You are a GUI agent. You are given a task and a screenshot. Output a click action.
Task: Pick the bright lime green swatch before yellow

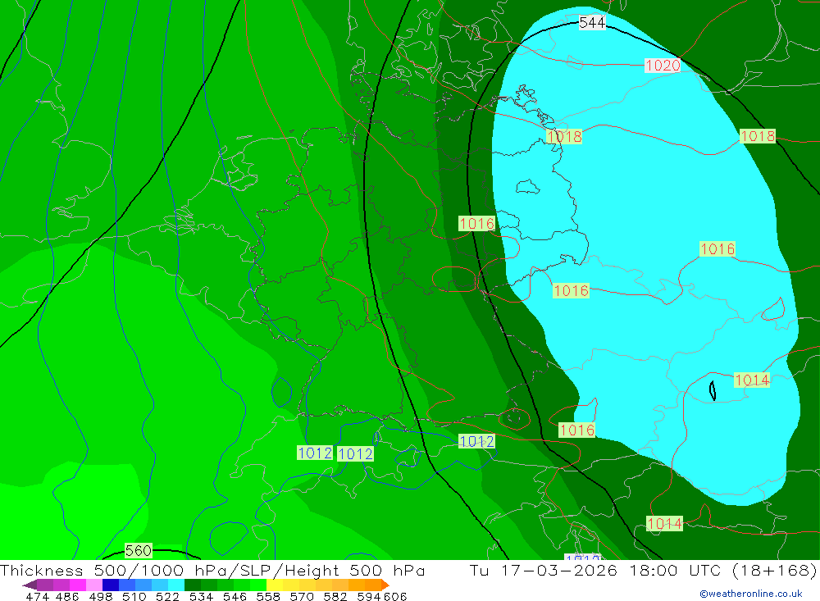click(x=258, y=585)
